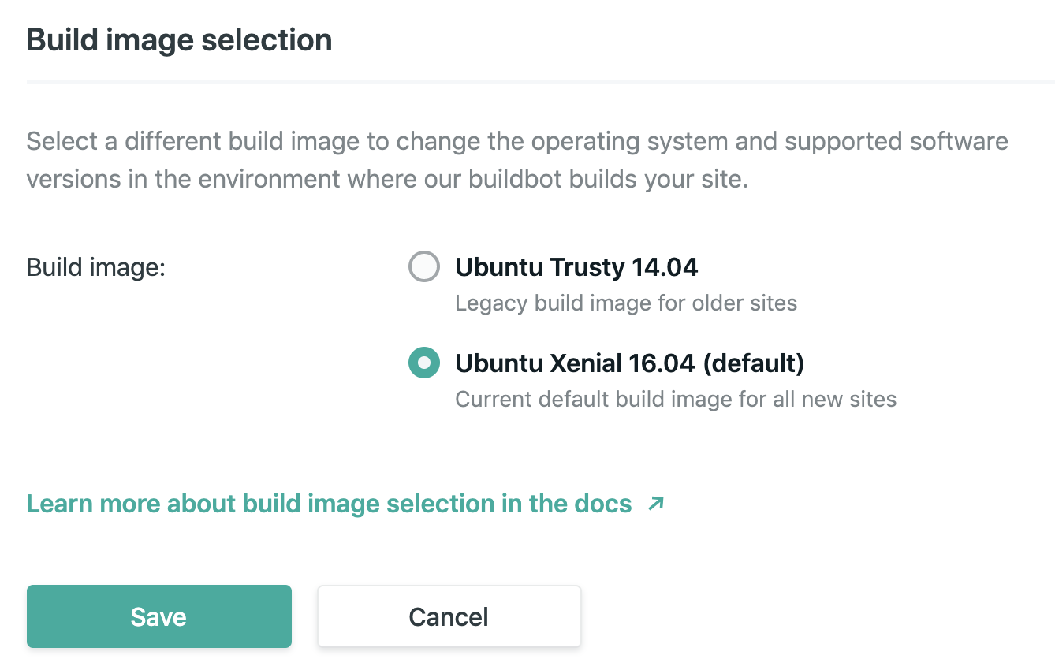1055x670 pixels.
Task: Click the buildbot description paragraph
Action: coord(516,159)
